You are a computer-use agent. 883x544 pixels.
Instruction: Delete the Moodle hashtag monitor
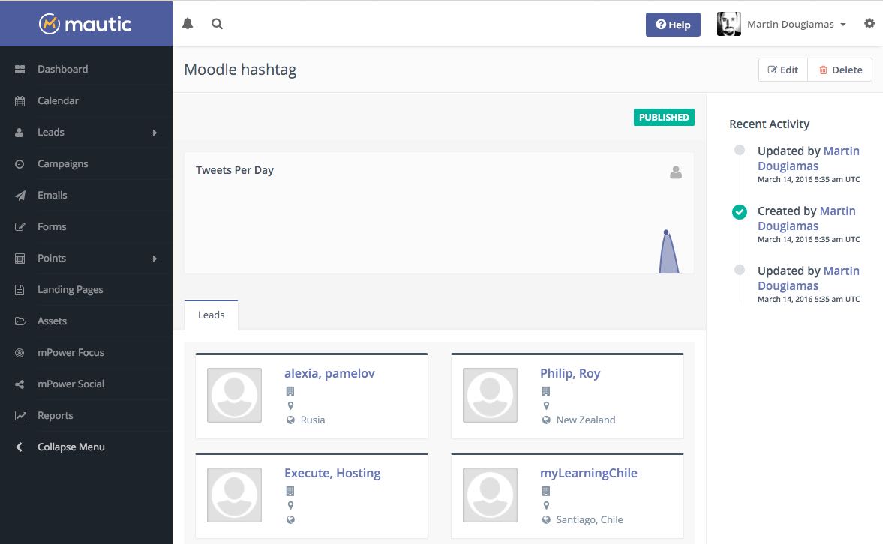click(x=840, y=70)
